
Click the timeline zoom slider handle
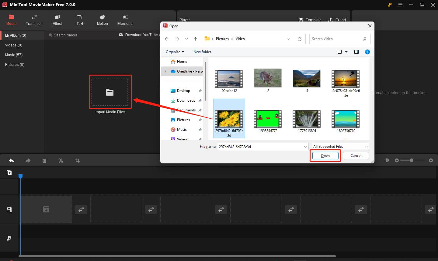point(412,160)
